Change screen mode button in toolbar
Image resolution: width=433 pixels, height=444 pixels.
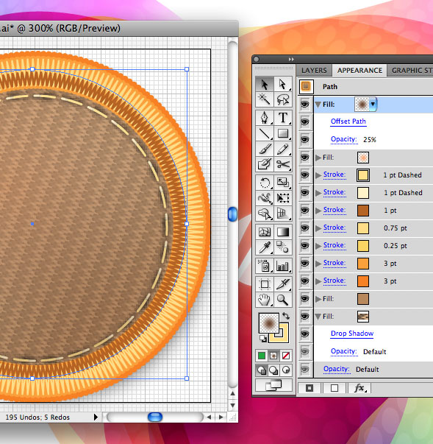(273, 385)
